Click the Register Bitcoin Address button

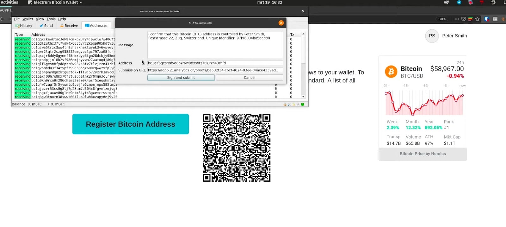coord(131,124)
